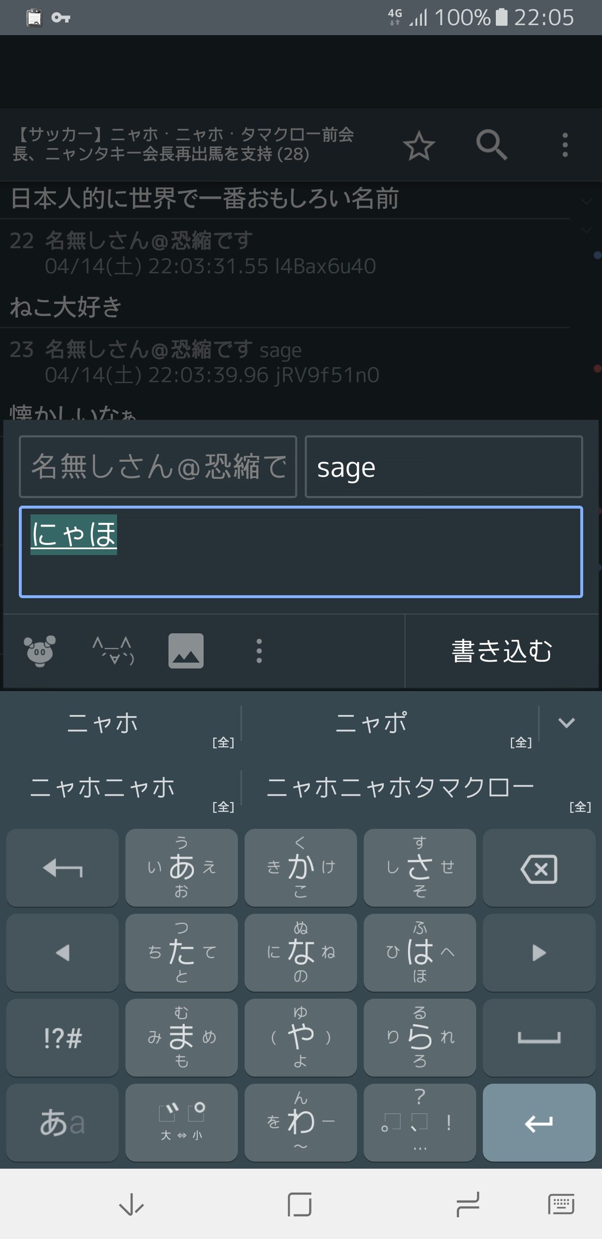The height and width of the screenshot is (1239, 602).
Task: Hide keyboard with down arrow
Action: click(x=131, y=1204)
